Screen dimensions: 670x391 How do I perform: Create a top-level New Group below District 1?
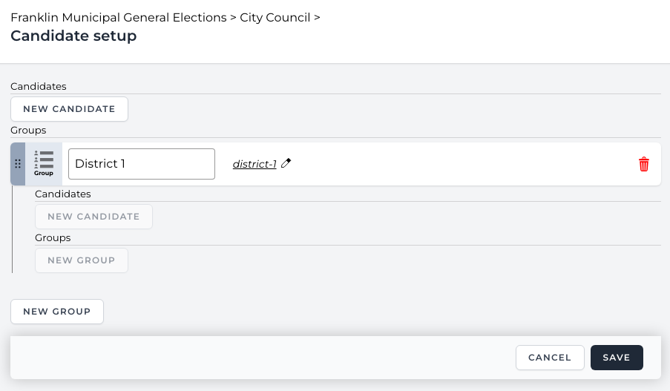pos(56,312)
